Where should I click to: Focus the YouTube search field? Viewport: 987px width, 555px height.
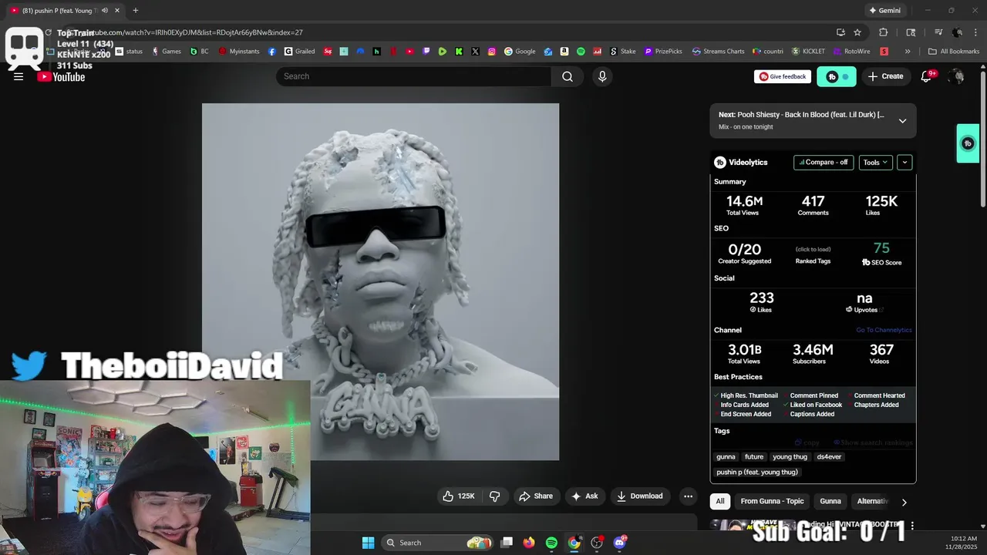click(x=413, y=76)
